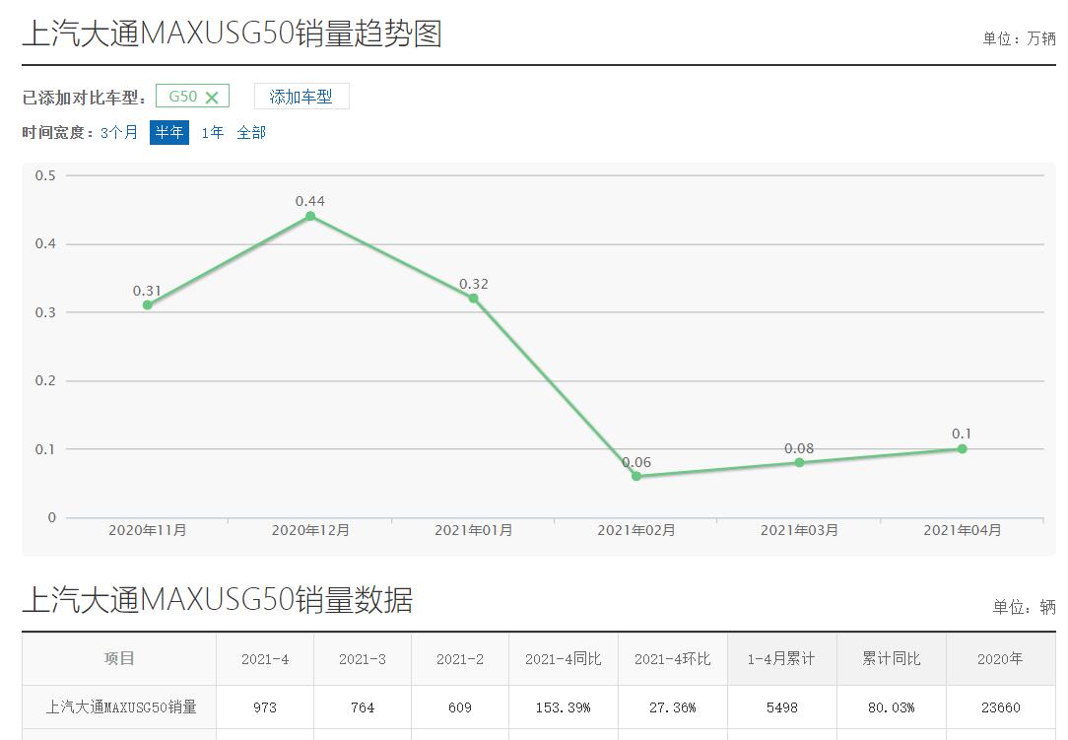Viewport: 1068px width, 740px height.
Task: Click the 添加车型 button
Action: pos(301,97)
